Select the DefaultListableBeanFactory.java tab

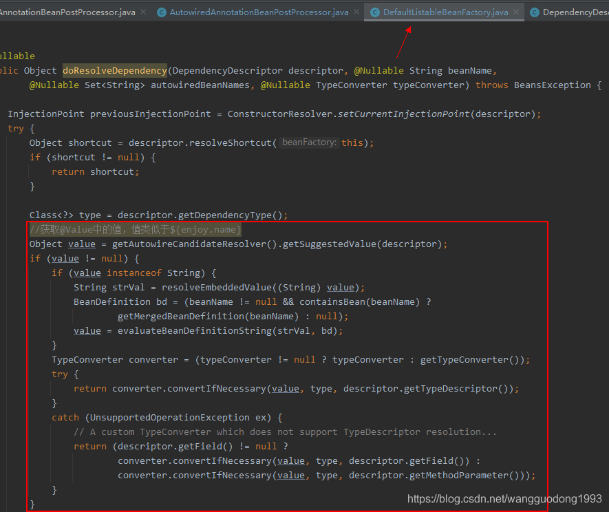(445, 12)
